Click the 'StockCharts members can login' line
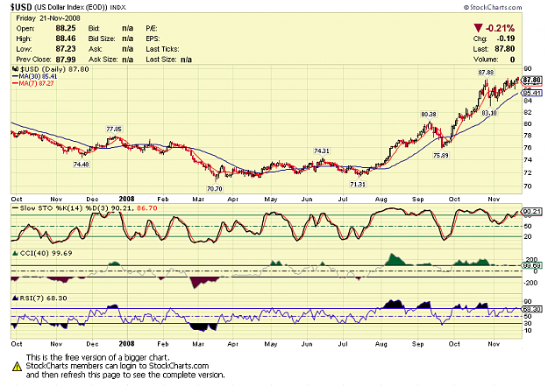This screenshot has height=386, width=548. [117, 366]
